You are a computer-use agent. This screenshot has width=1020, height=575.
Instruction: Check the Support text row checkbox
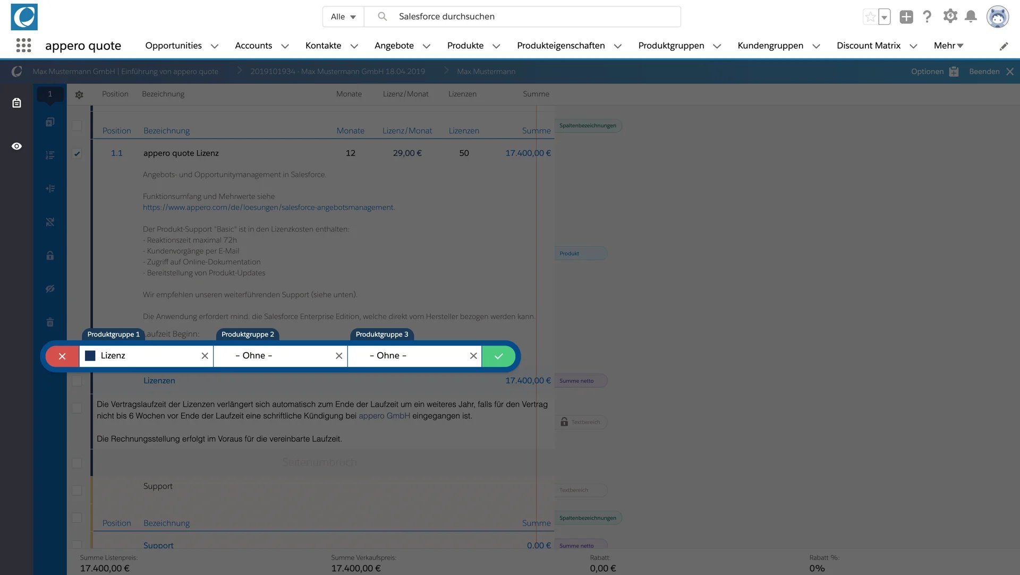77,490
